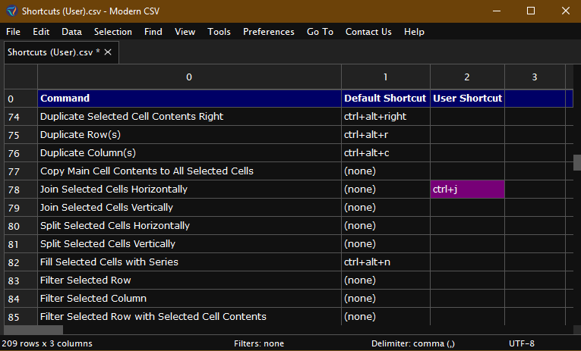Select column header 0
This screenshot has height=351, width=581.
(x=189, y=77)
